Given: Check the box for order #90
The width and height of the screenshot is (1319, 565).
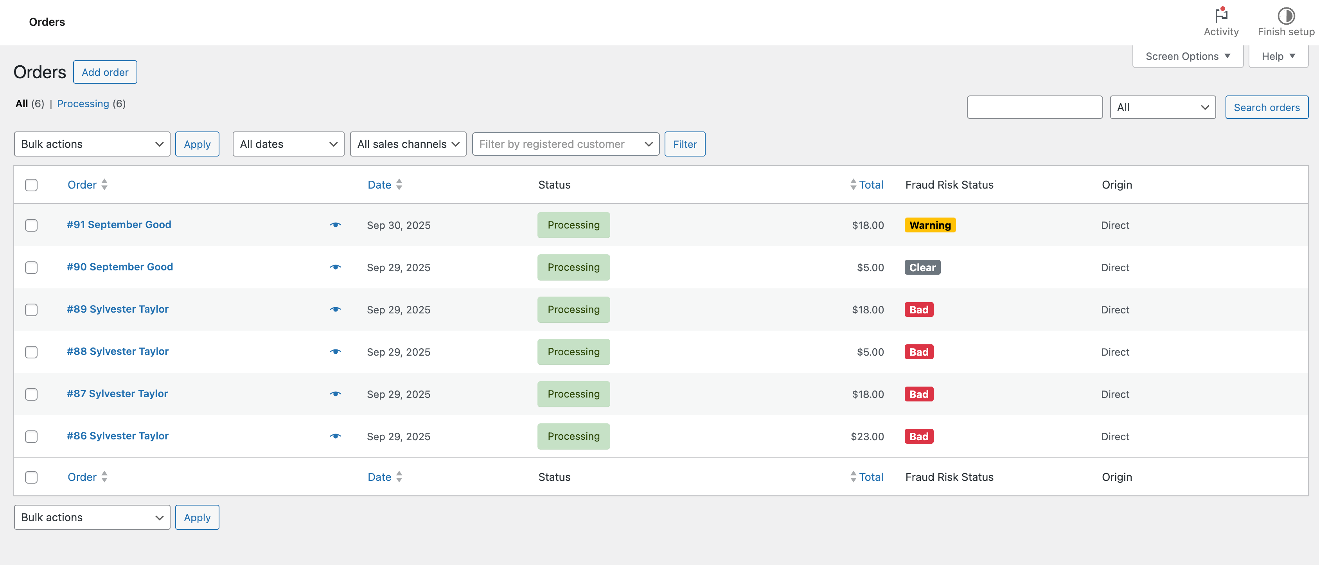Looking at the screenshot, I should point(31,267).
